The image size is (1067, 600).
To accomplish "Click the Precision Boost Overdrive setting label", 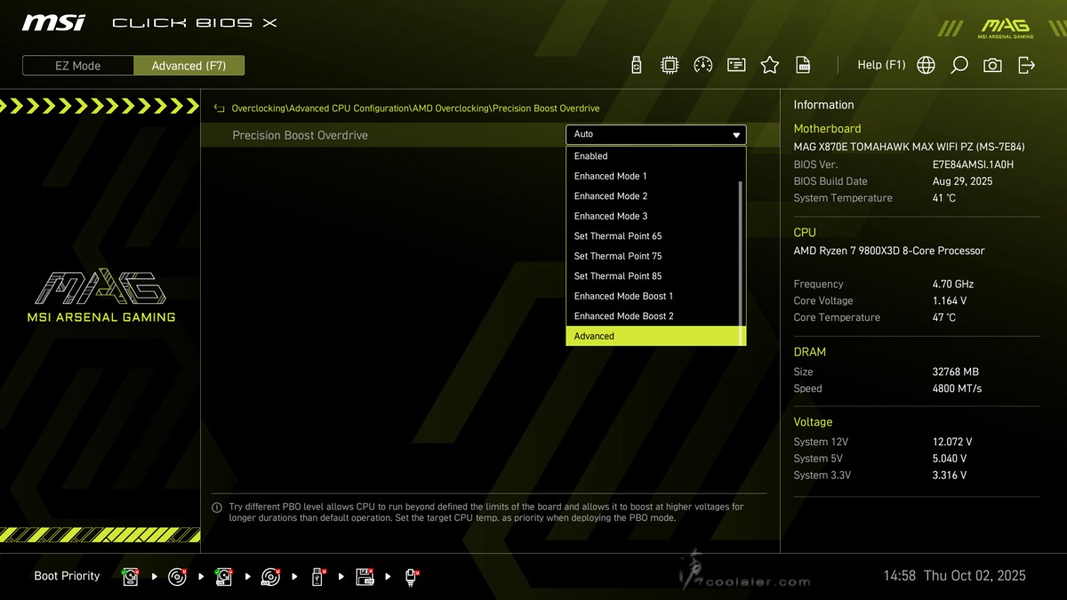I will pos(300,135).
